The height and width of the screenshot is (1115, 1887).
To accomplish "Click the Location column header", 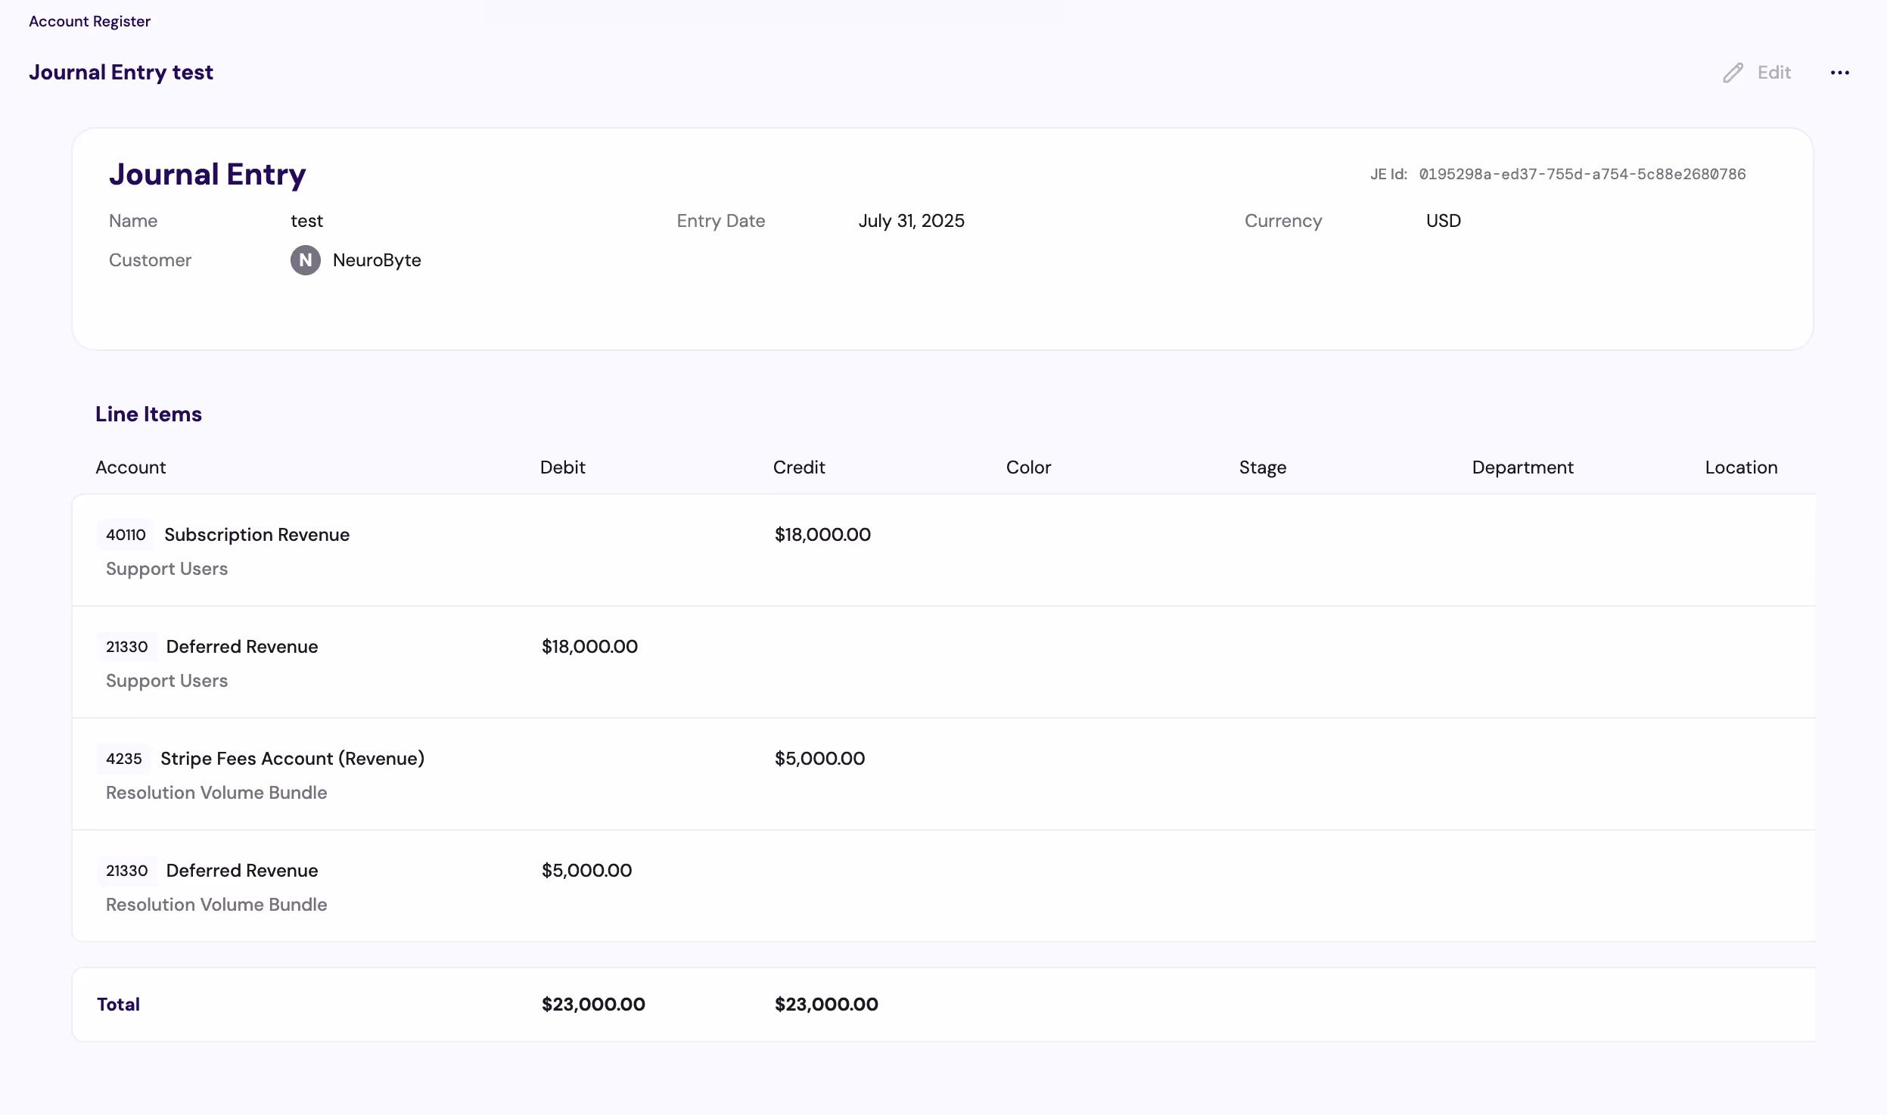I will (x=1740, y=467).
